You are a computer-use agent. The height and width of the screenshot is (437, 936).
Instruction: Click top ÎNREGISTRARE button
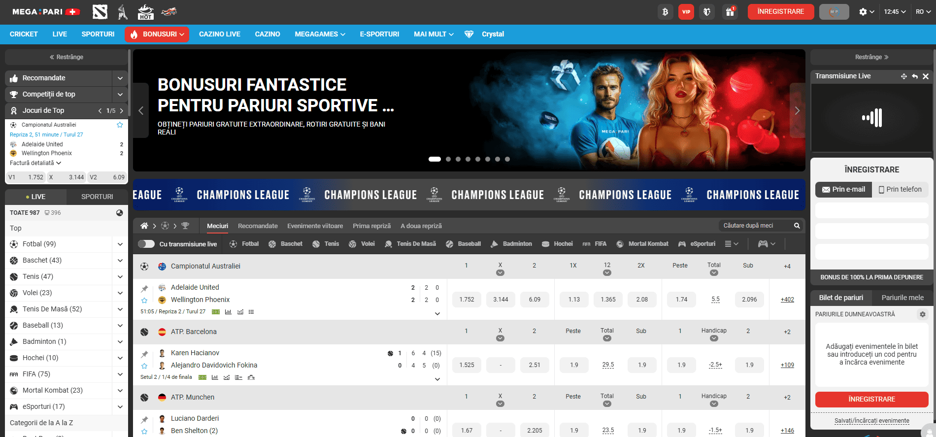pyautogui.click(x=781, y=12)
